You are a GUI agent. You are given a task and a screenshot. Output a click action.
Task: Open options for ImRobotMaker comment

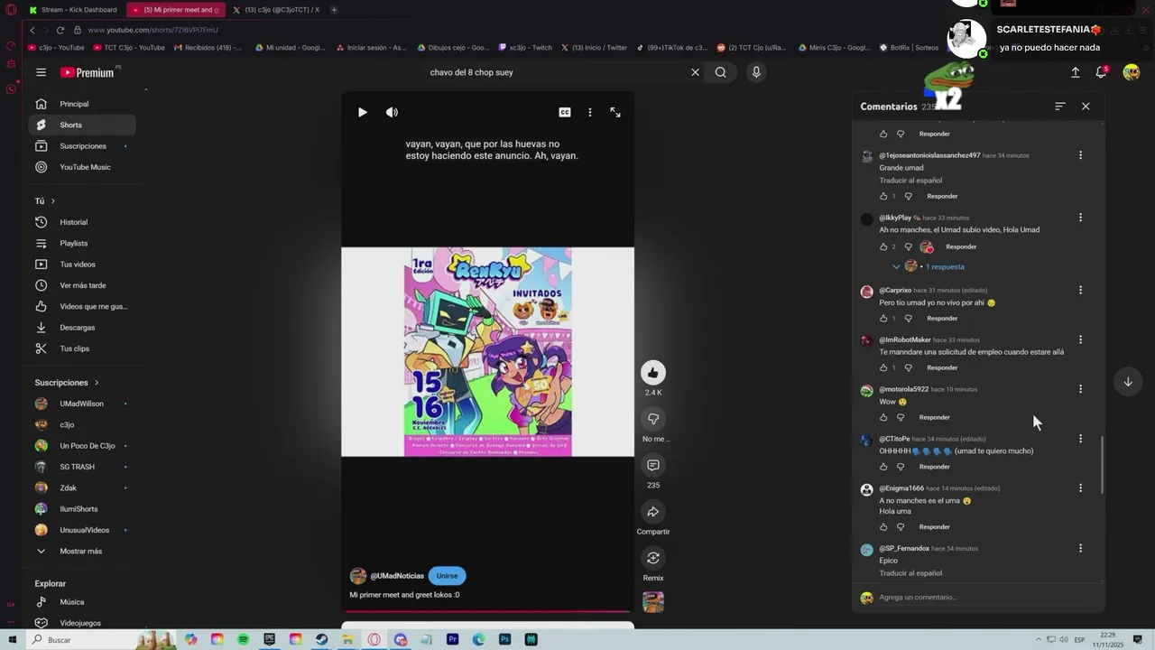(x=1080, y=340)
